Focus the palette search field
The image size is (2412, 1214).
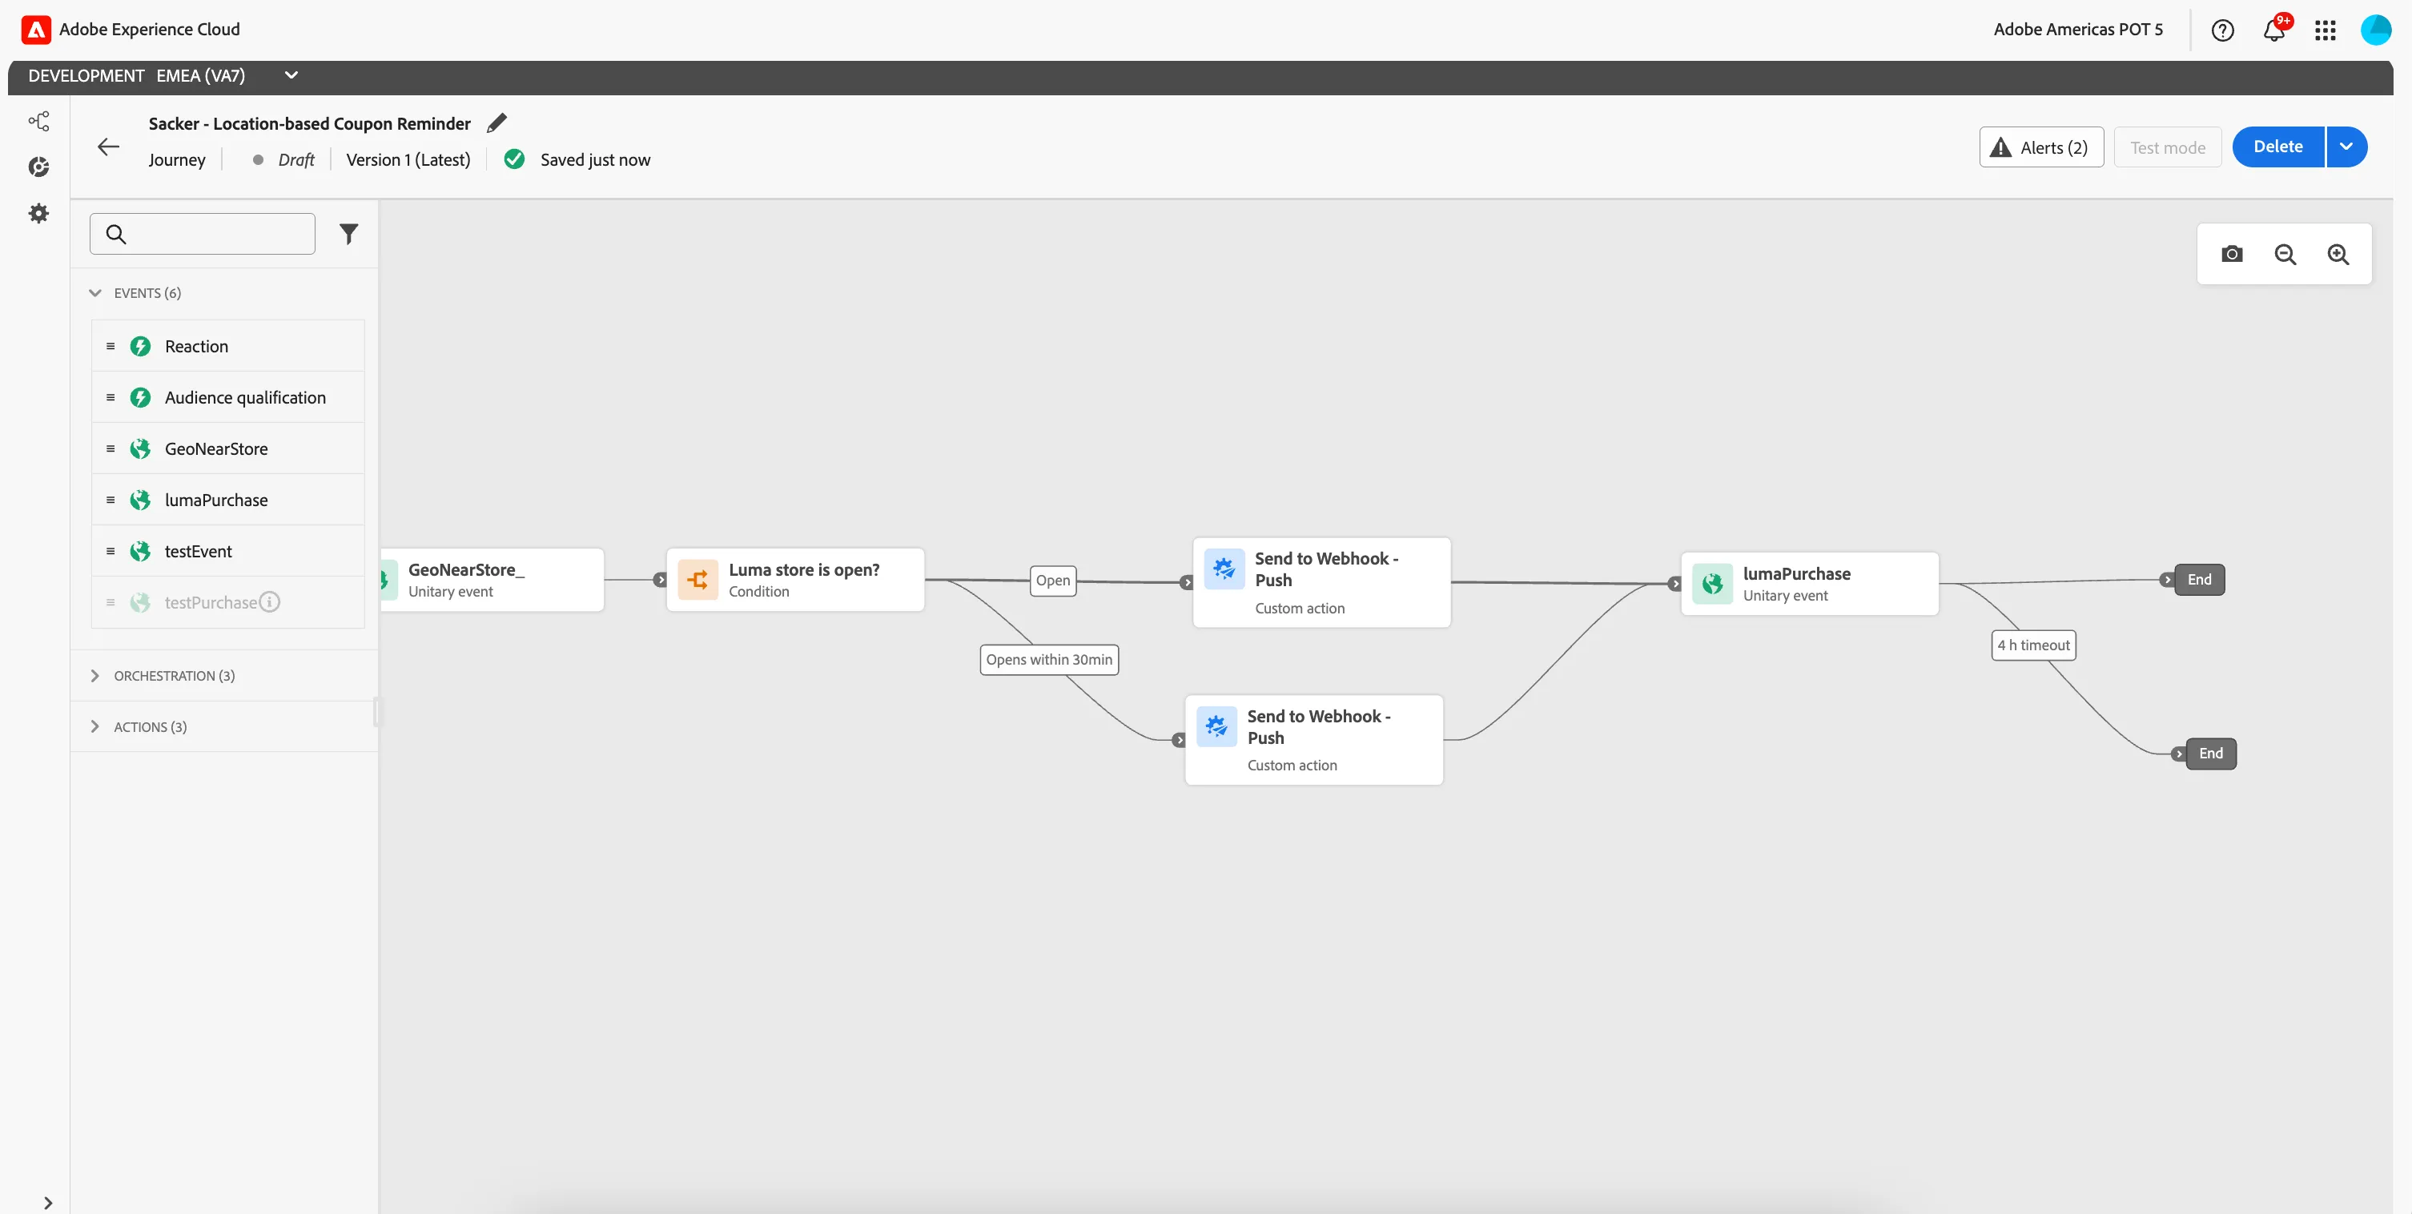point(203,233)
